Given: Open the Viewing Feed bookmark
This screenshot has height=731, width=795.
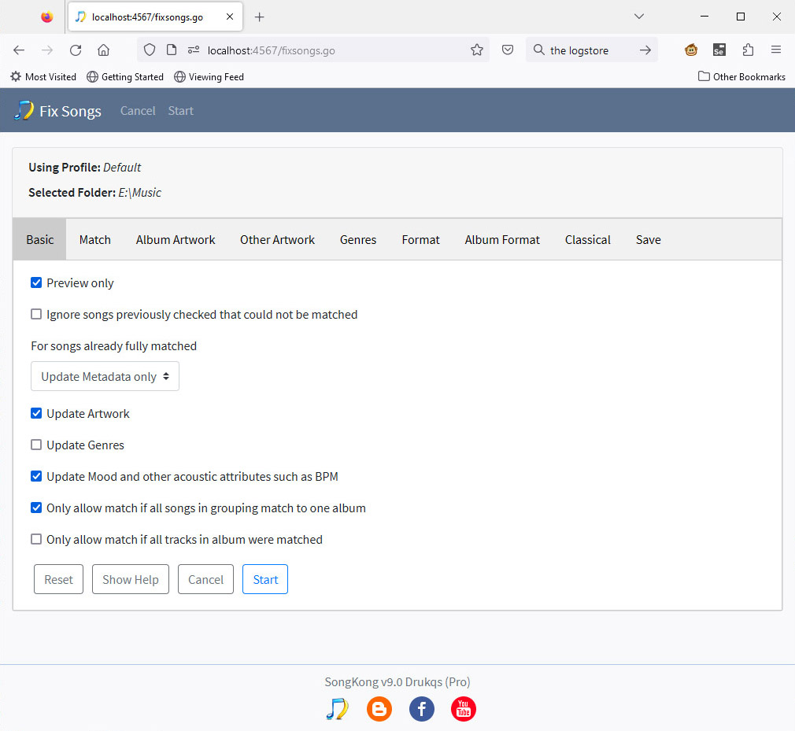Looking at the screenshot, I should 209,76.
